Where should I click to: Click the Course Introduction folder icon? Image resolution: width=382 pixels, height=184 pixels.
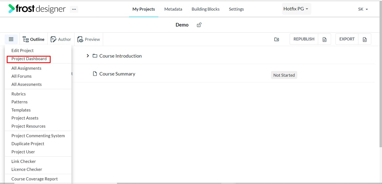coord(95,56)
